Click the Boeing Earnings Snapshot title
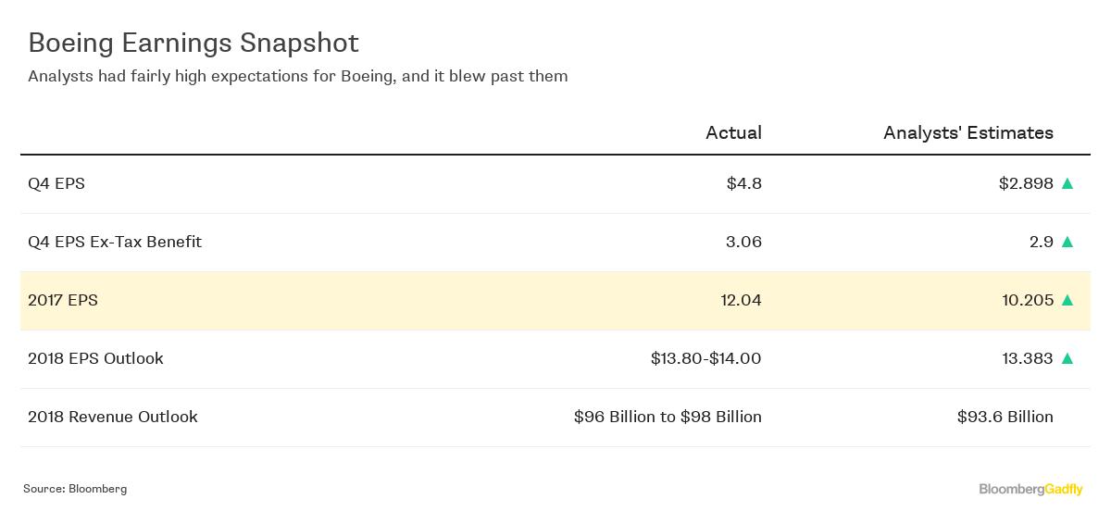The height and width of the screenshot is (524, 1111). pyautogui.click(x=193, y=43)
